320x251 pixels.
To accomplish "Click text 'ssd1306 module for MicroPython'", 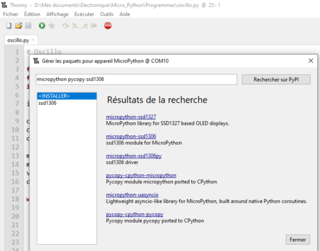I will click(144, 143).
